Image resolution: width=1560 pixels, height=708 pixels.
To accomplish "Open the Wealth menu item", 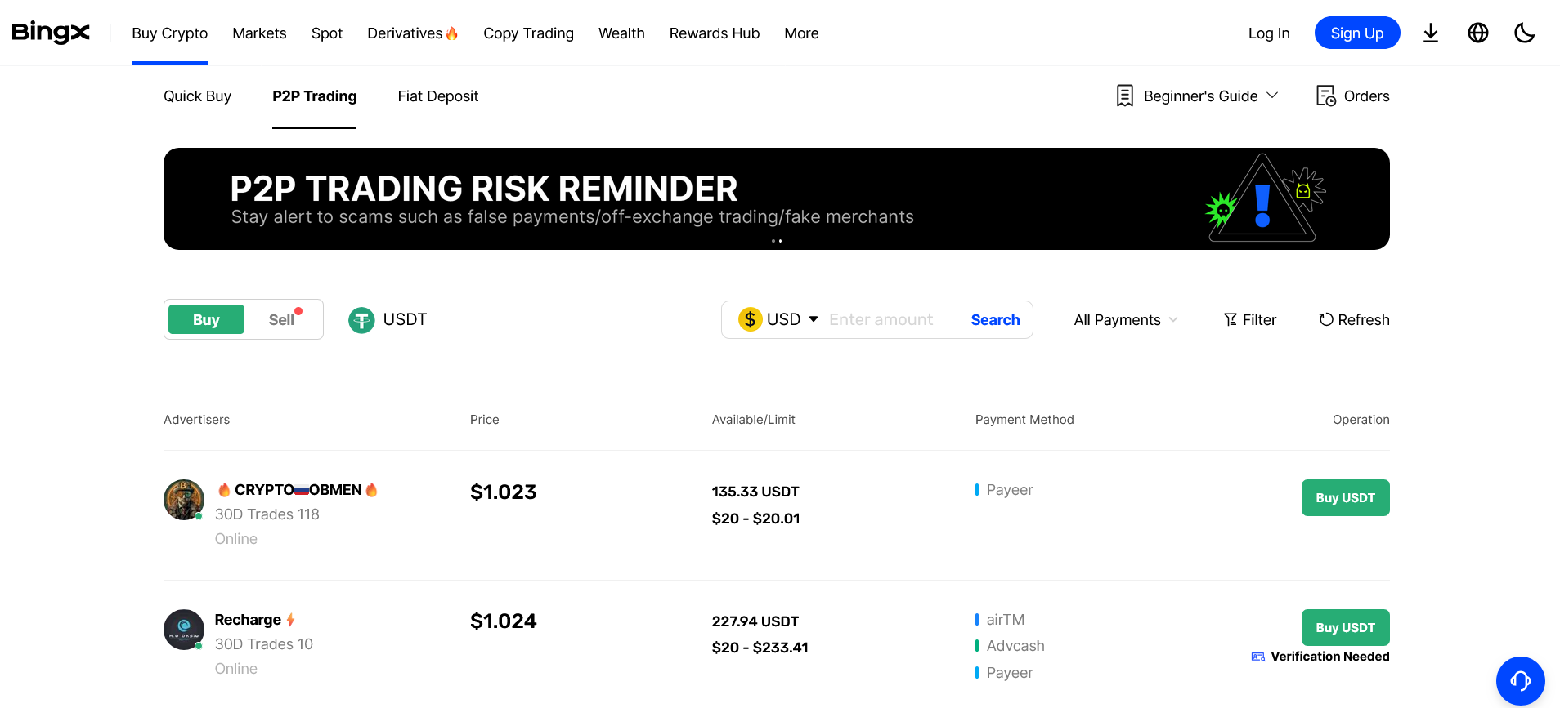I will (x=621, y=33).
